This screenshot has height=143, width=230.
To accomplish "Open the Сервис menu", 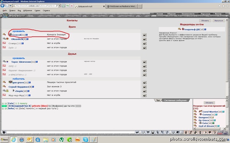I will [38, 11].
